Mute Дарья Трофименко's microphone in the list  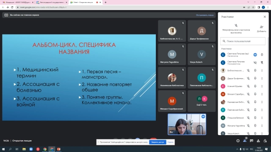tap(248, 79)
